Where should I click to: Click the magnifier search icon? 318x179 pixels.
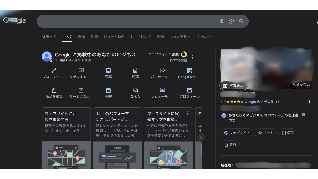point(241,21)
